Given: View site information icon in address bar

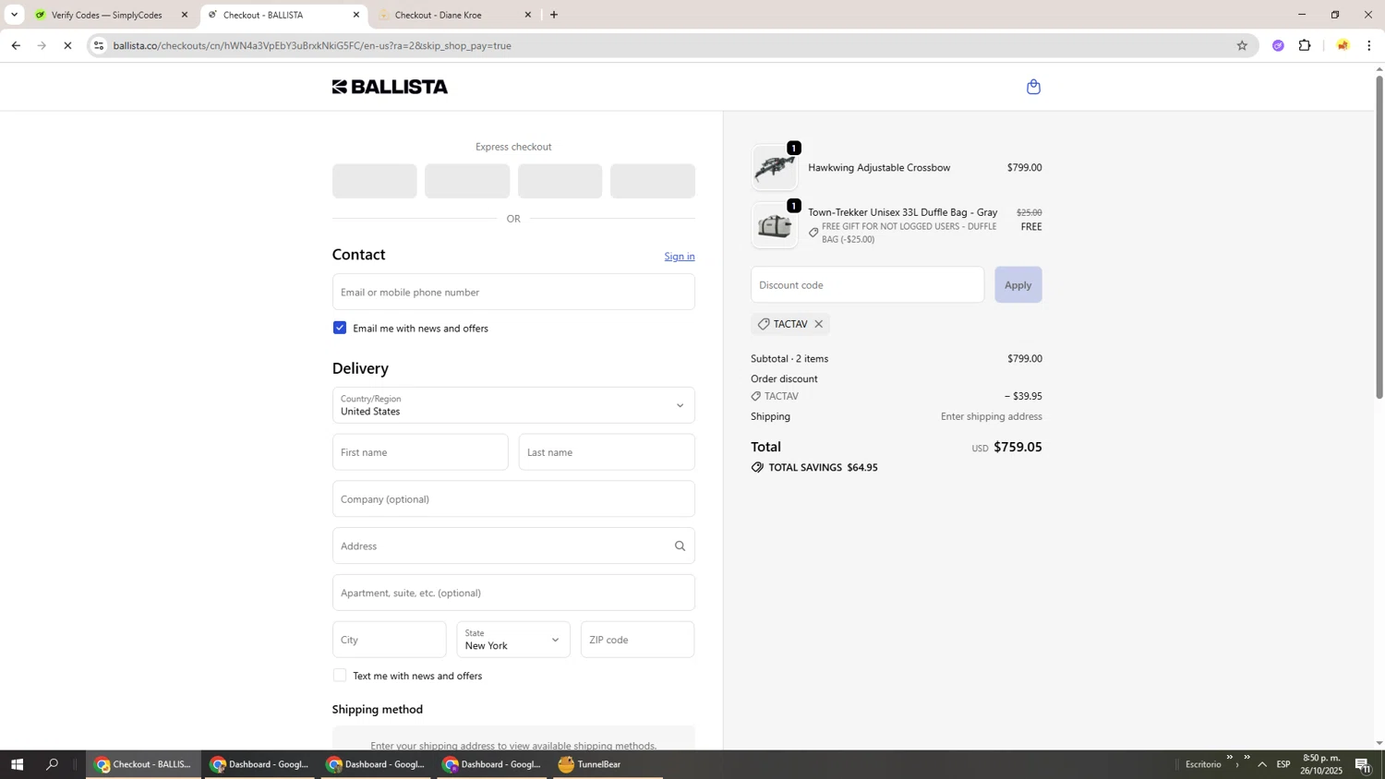Looking at the screenshot, I should [x=99, y=45].
